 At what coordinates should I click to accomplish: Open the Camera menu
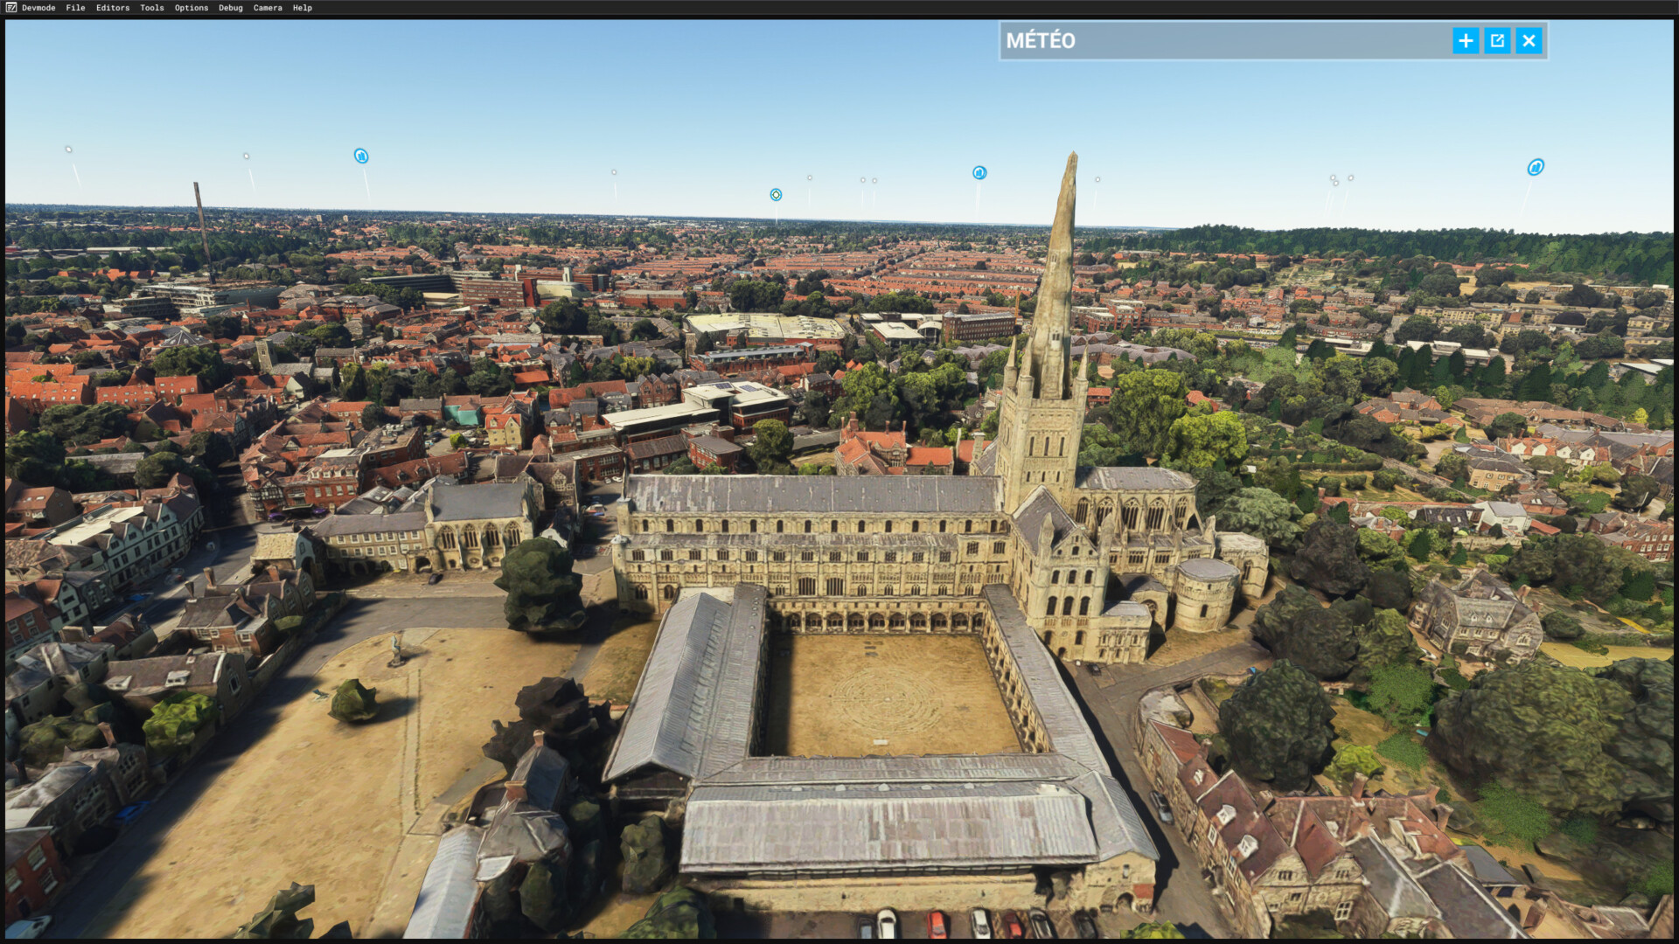(268, 8)
